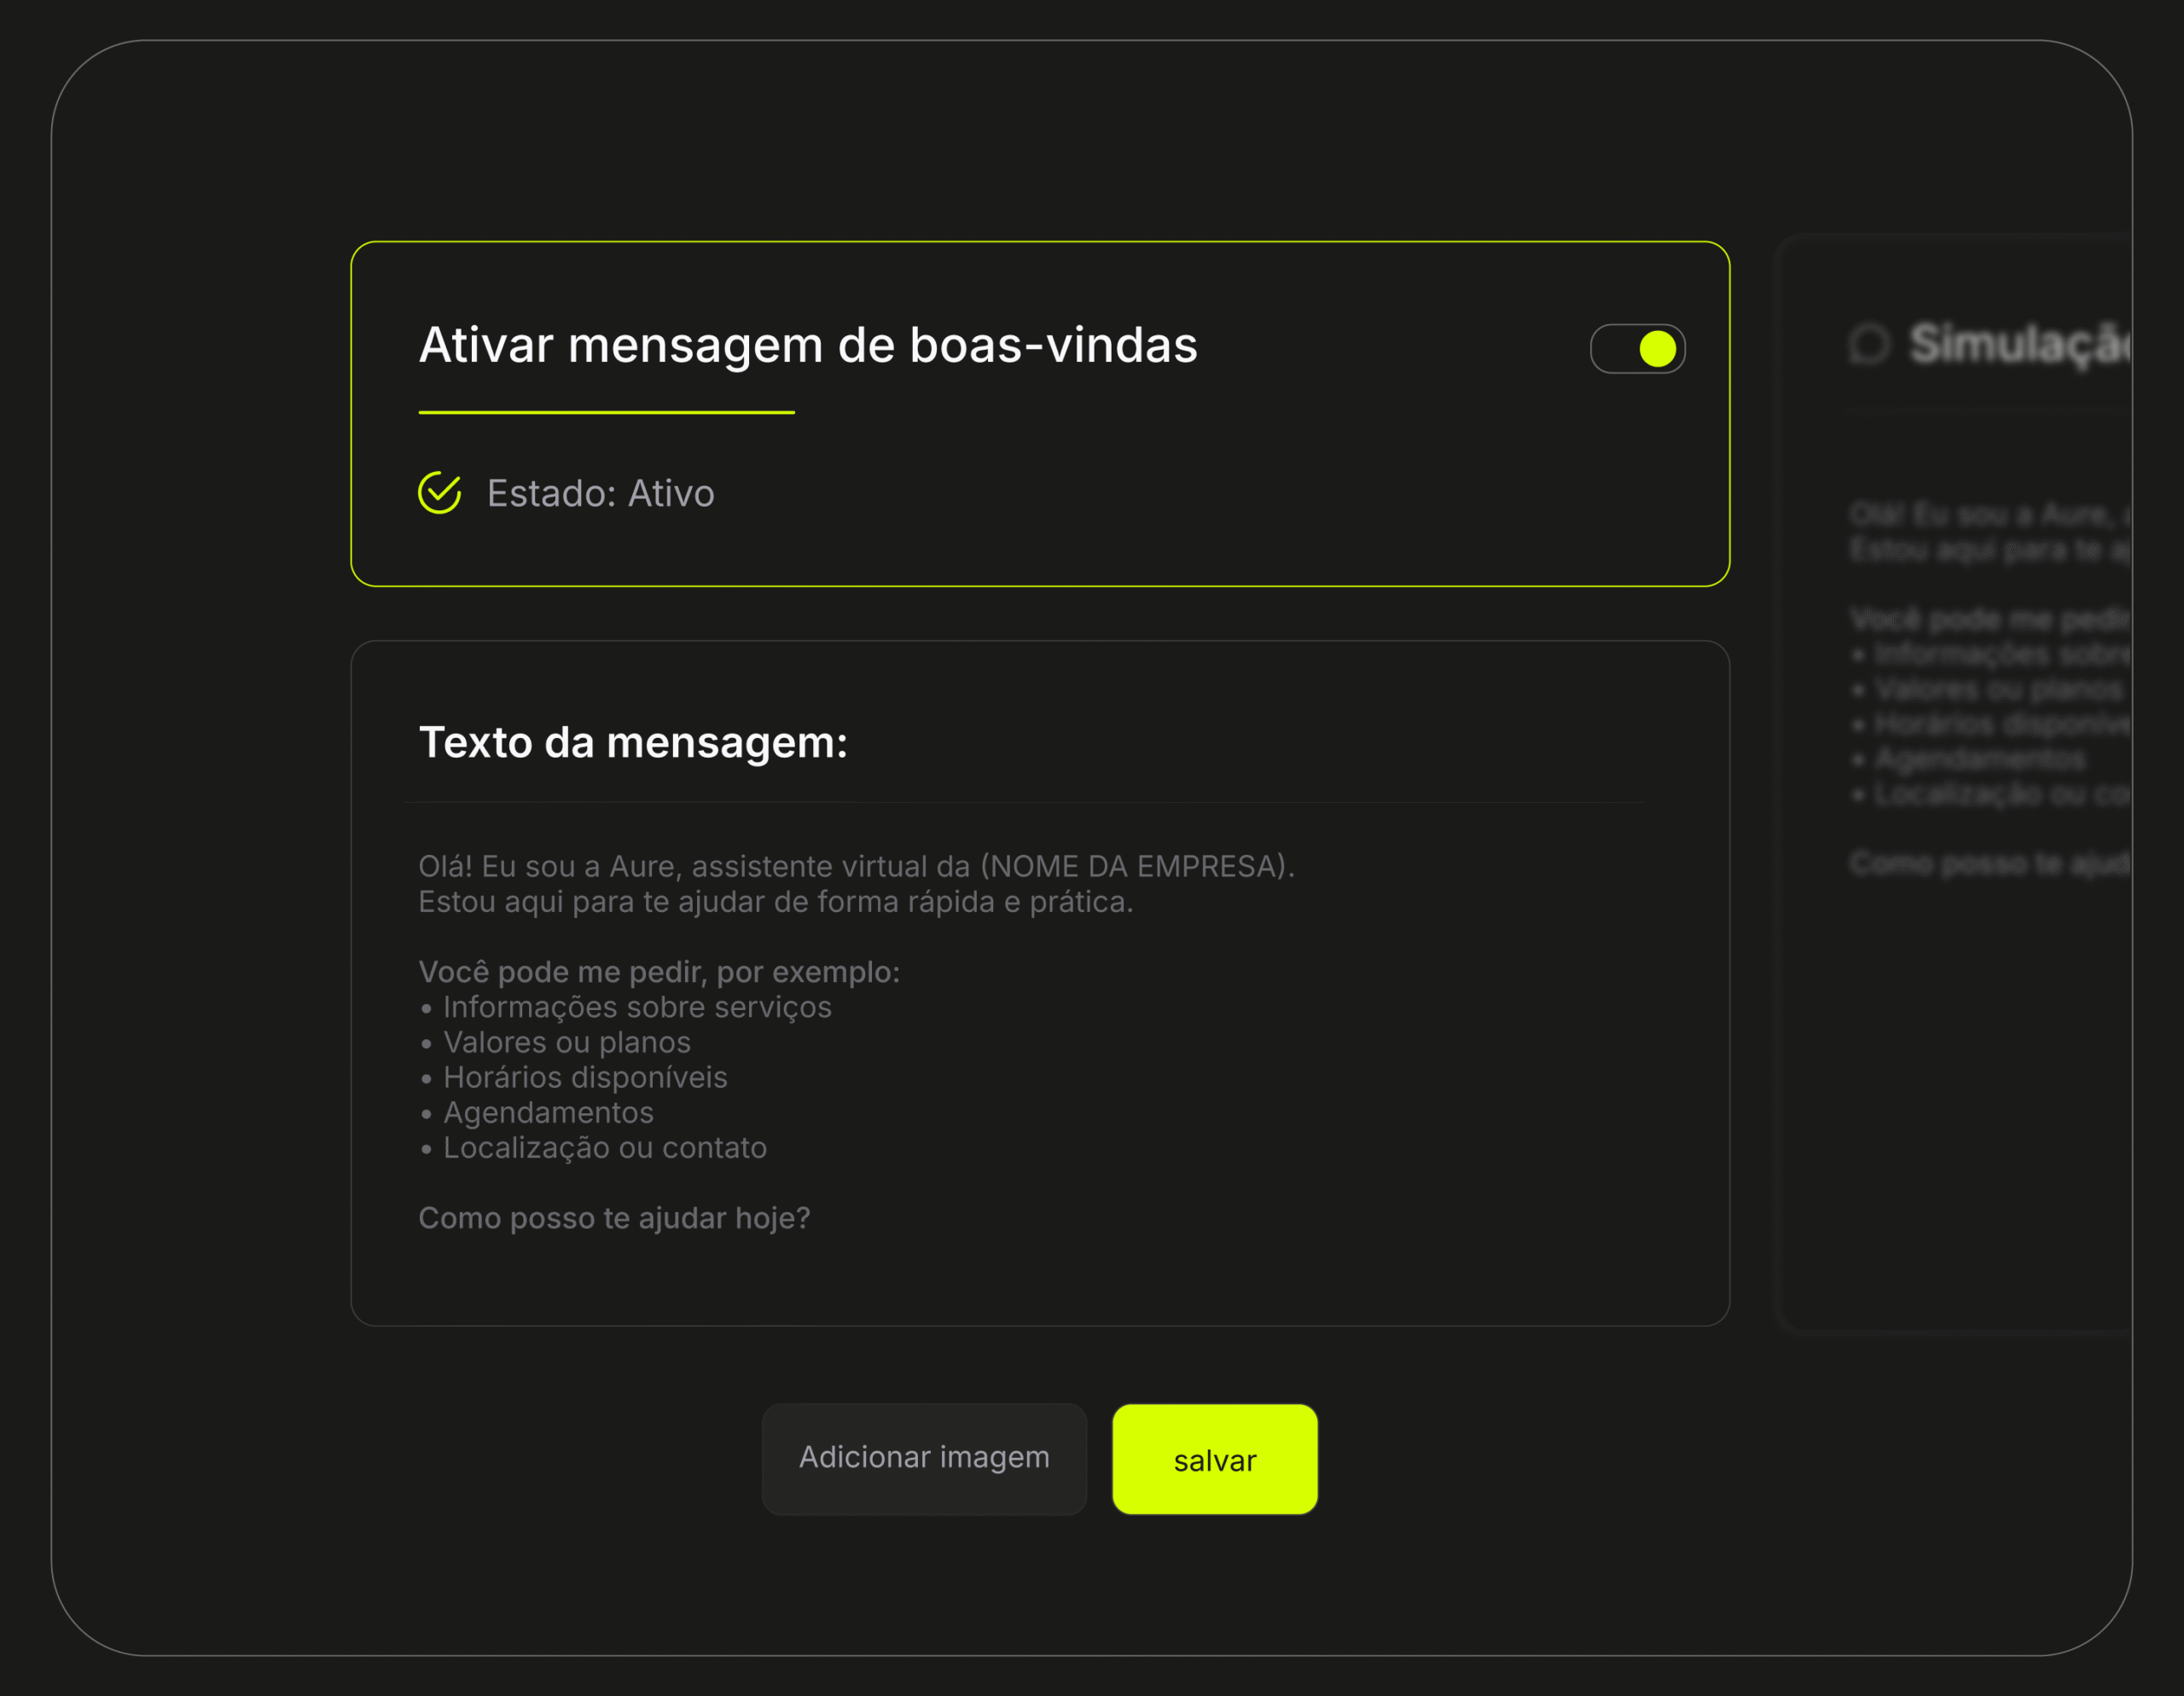Toggle the boas-vindas message switch
Screen dimensions: 2184x1696
pyautogui.click(x=1637, y=349)
